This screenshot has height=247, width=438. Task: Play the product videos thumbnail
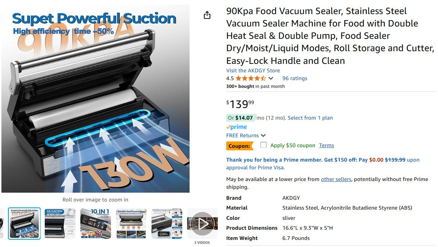pyautogui.click(x=202, y=223)
